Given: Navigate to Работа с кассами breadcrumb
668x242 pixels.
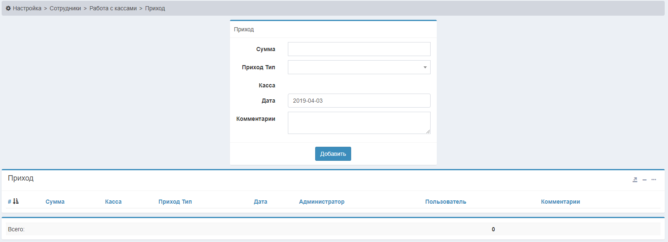Looking at the screenshot, I should (113, 8).
